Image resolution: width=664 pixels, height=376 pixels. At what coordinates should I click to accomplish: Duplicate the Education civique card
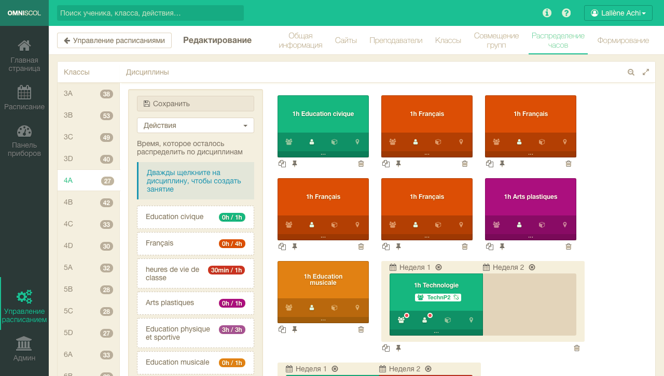point(282,164)
